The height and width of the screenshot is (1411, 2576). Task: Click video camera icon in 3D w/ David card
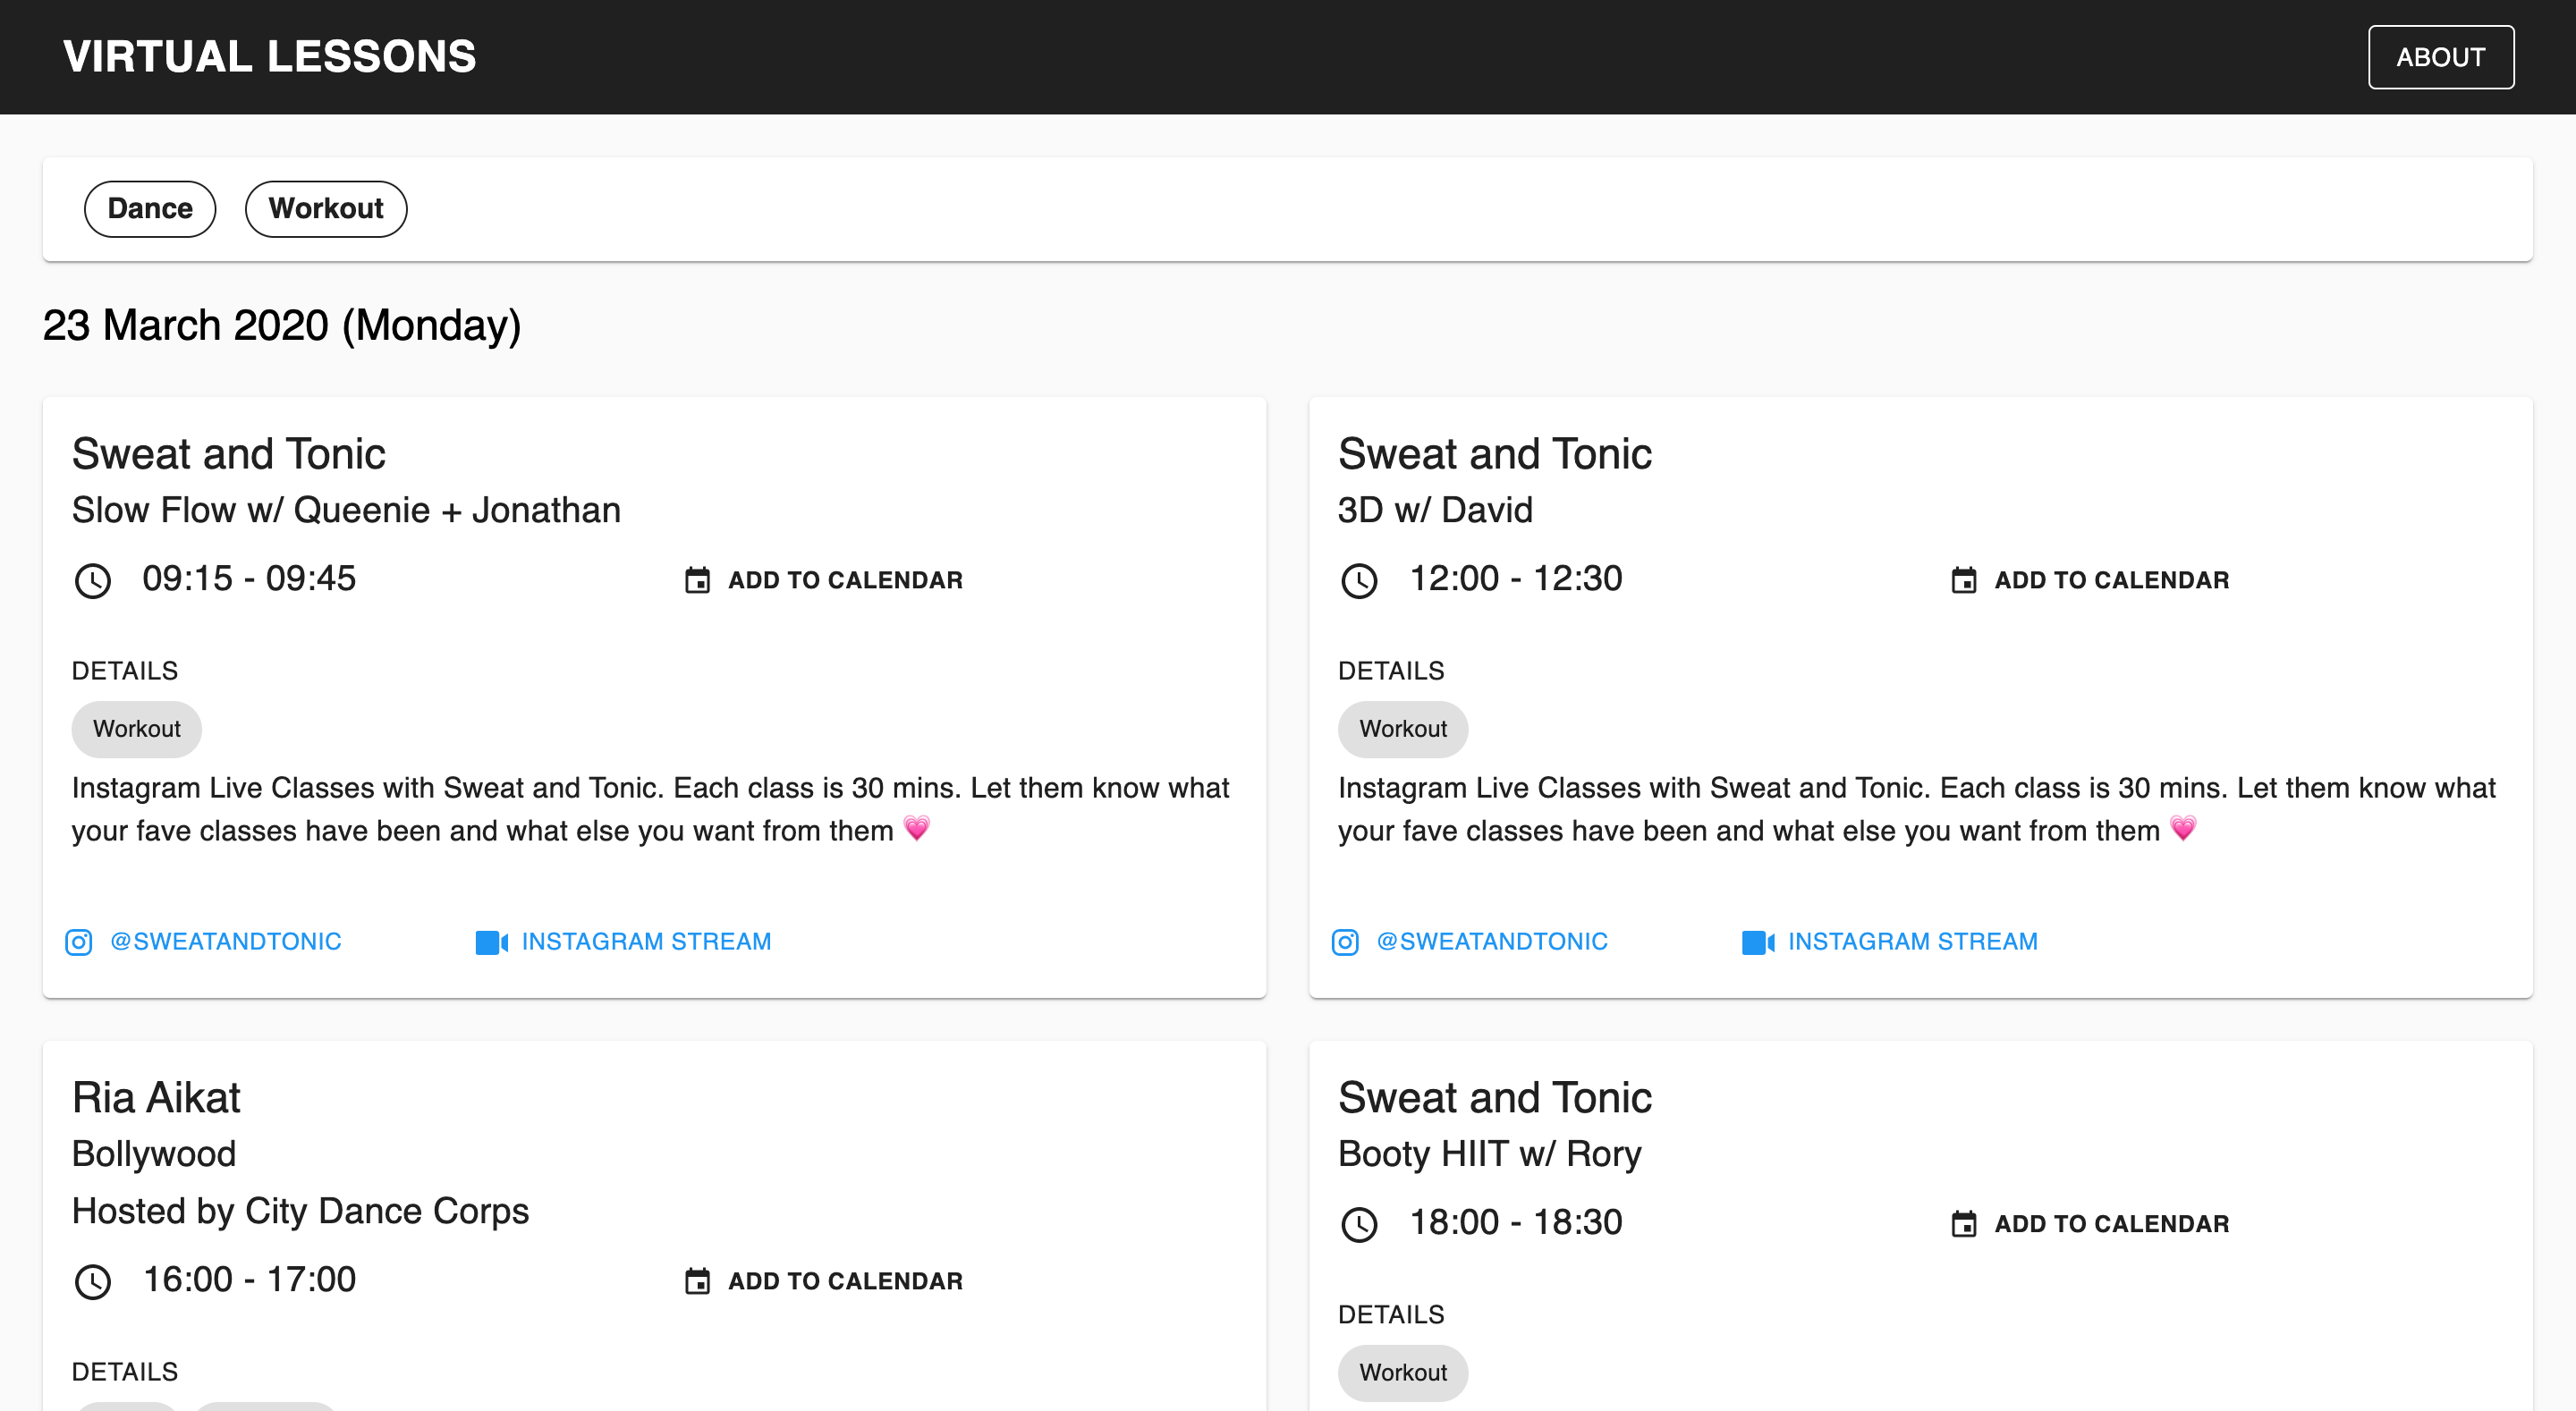pos(1757,942)
